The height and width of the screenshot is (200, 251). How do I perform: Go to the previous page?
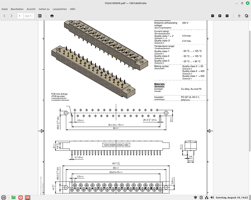[x=4, y=16]
